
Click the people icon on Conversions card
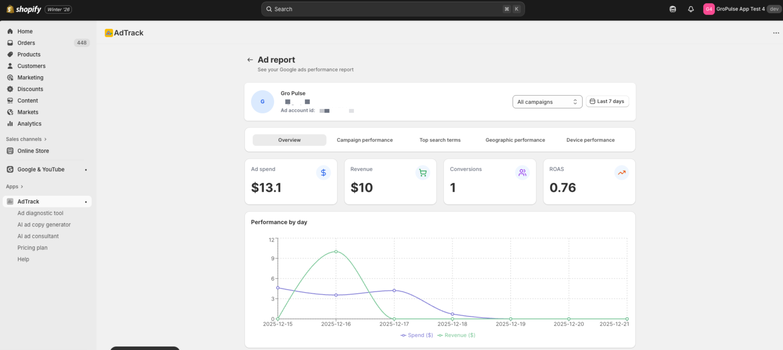click(x=522, y=173)
